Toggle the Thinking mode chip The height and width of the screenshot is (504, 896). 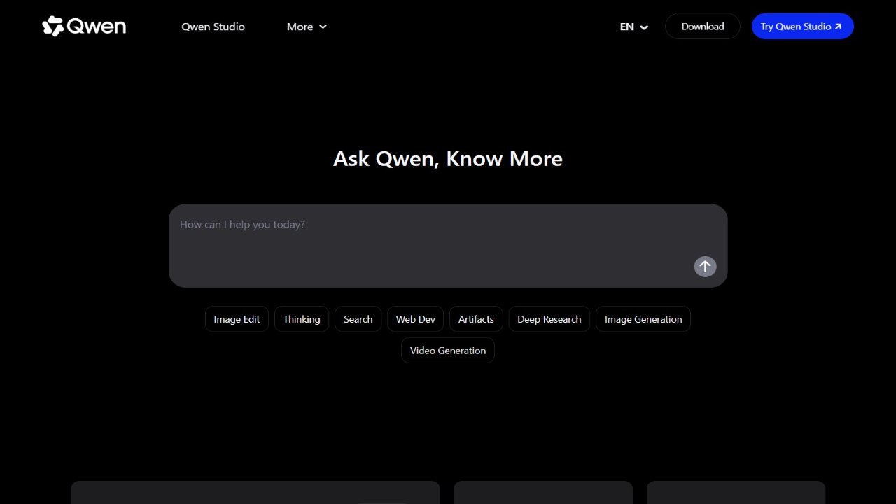pyautogui.click(x=302, y=319)
